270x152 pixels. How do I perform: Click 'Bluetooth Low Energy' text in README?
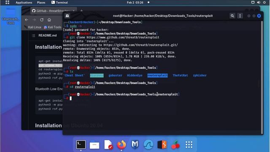pos(49,89)
